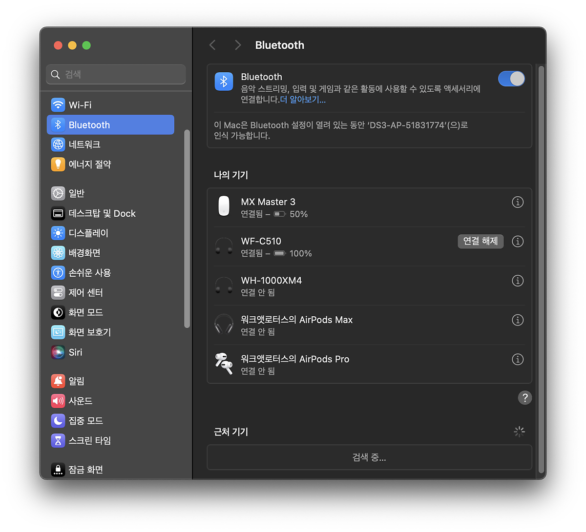Click the 일반 gear icon
The height and width of the screenshot is (532, 586).
click(58, 193)
